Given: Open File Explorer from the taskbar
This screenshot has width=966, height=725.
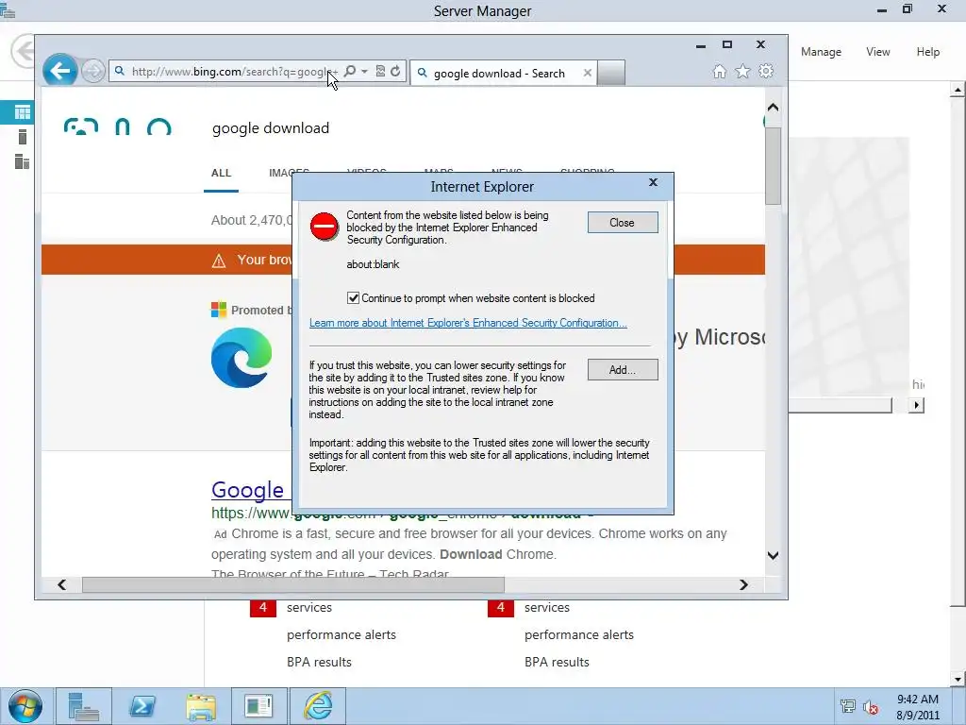Looking at the screenshot, I should [x=201, y=706].
